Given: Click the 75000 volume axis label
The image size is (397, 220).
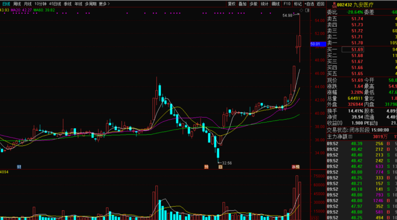Looking at the screenshot, I should 319,176.
